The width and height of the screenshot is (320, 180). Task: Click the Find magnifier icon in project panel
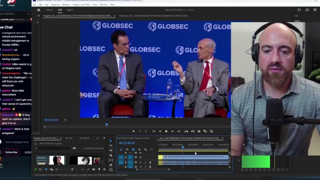click(x=88, y=169)
